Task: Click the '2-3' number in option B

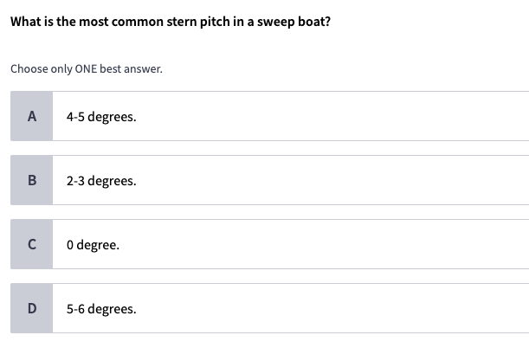Action: [75, 181]
